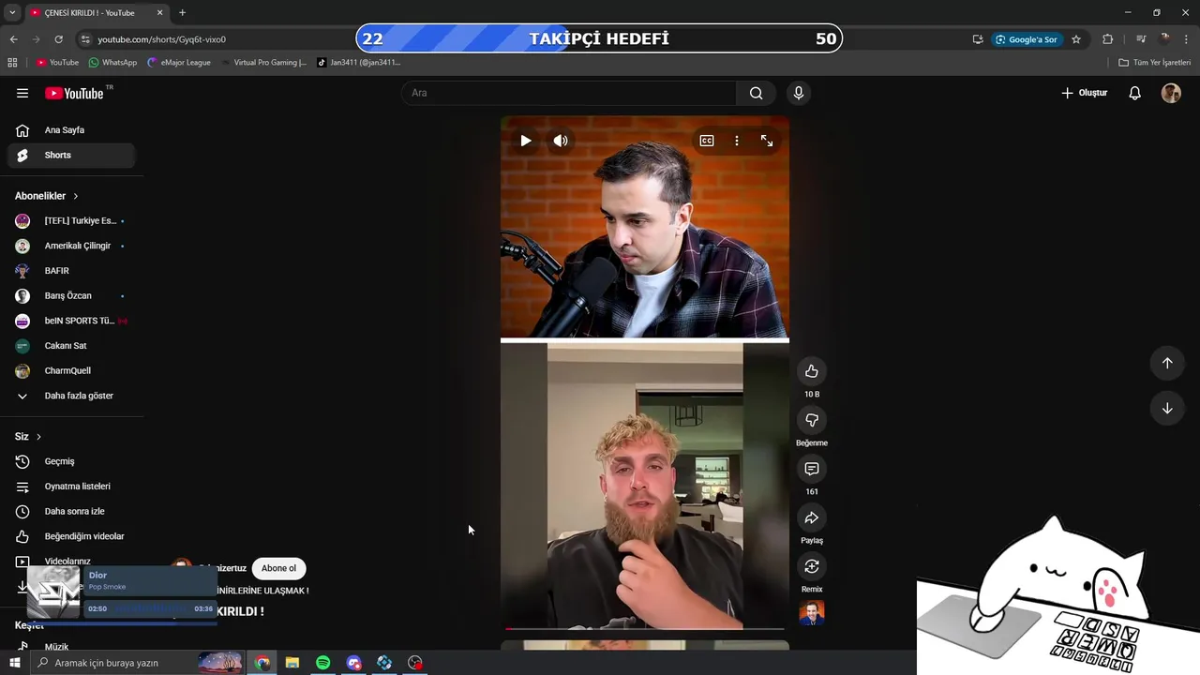Open the Chrome extensions puzzle icon

point(1108,39)
